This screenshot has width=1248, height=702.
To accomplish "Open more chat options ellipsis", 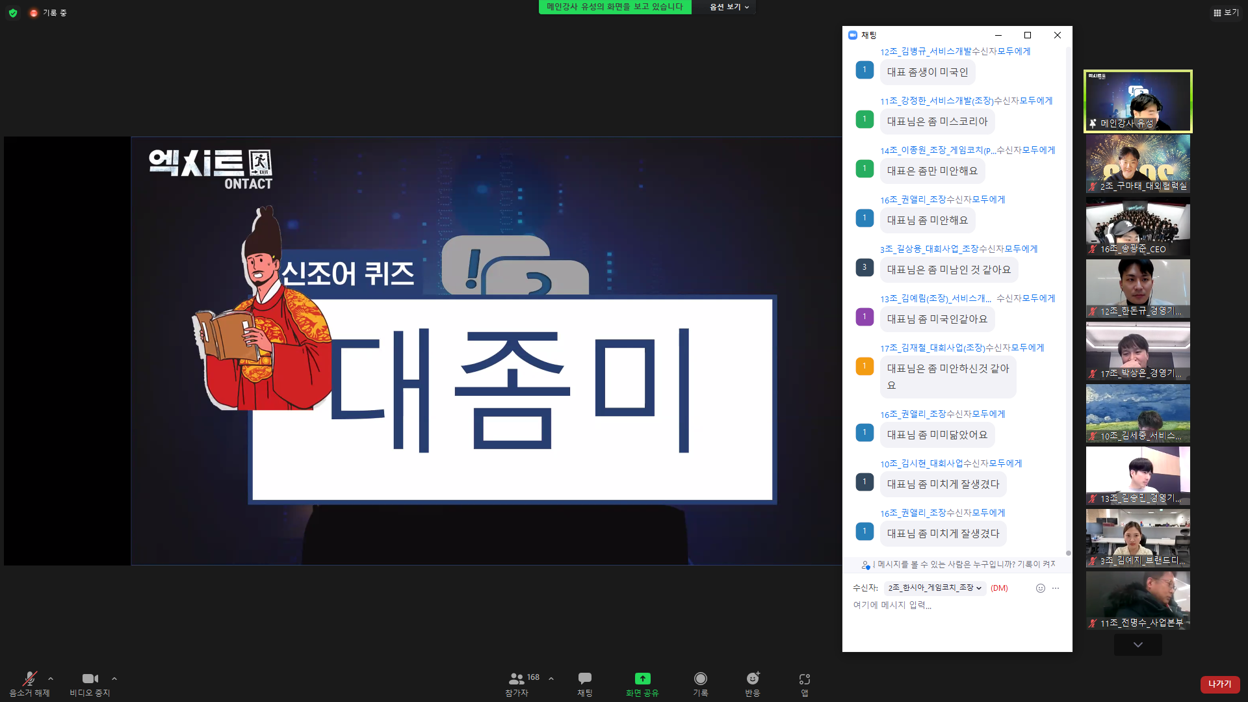I will point(1056,588).
